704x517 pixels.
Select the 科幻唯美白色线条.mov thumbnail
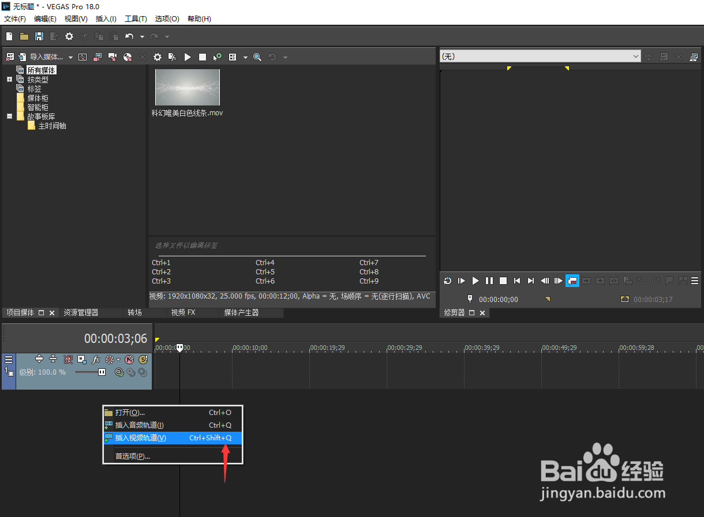tap(188, 87)
